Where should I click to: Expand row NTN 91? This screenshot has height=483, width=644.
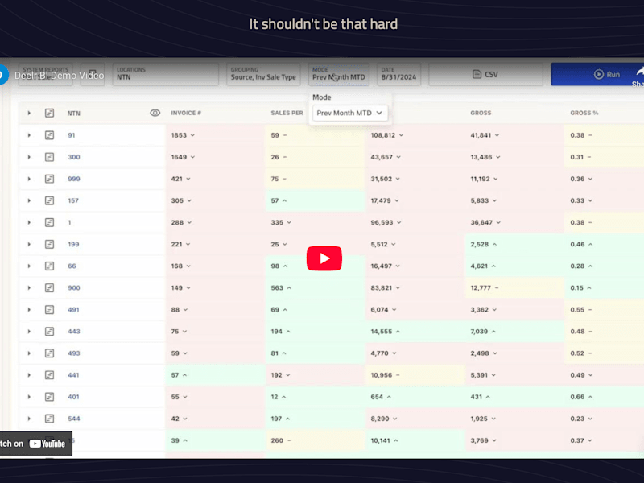[29, 135]
